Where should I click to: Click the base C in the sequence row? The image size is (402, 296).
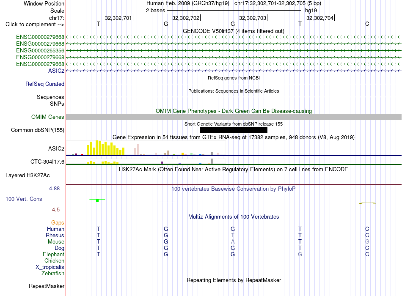[x=367, y=24]
